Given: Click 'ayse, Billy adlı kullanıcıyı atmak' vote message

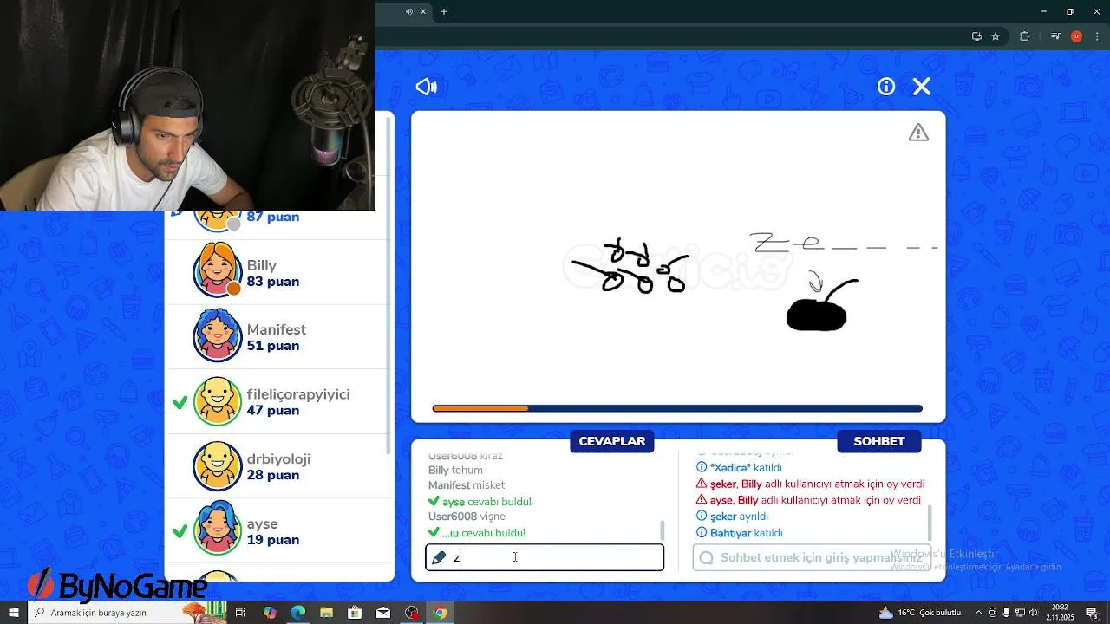Looking at the screenshot, I should click(x=808, y=501).
